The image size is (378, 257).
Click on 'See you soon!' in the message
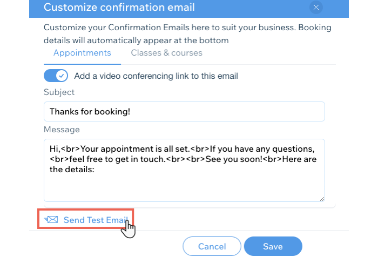pyautogui.click(x=234, y=159)
